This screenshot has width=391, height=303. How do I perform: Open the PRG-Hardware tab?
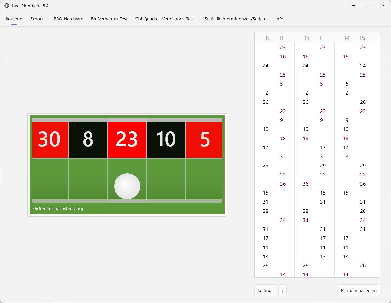pos(68,19)
